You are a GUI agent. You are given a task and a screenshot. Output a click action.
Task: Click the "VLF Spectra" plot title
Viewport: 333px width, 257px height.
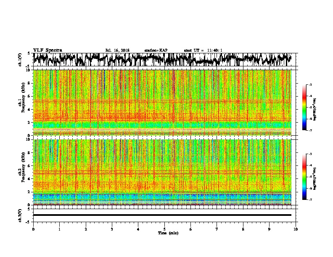[x=48, y=50]
